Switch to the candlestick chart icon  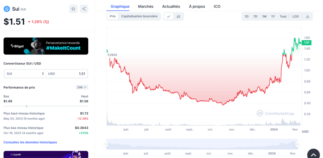179,16
